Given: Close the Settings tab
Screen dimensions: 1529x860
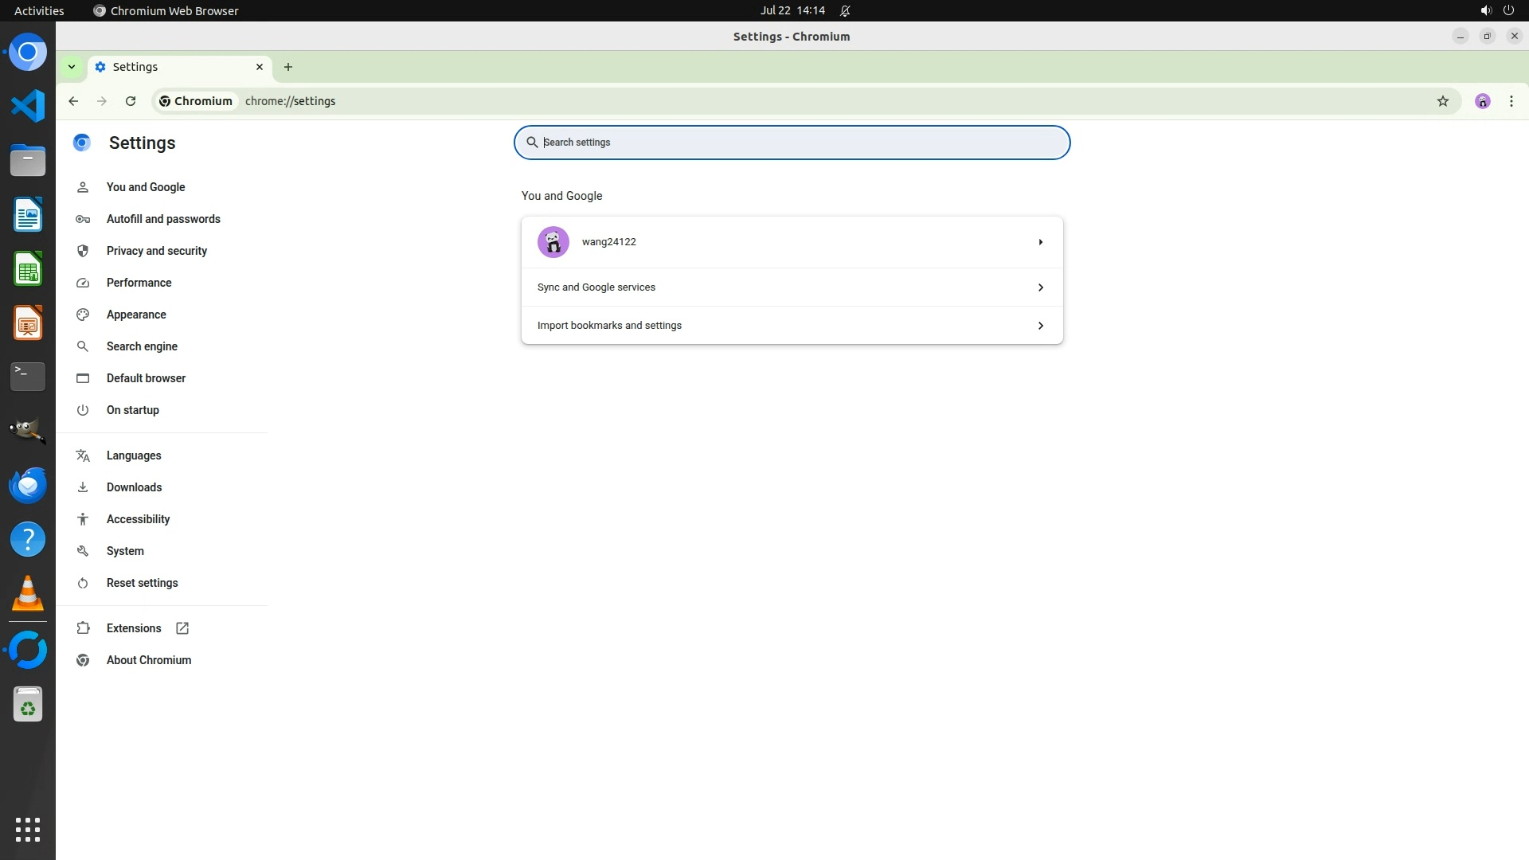Looking at the screenshot, I should 260,67.
